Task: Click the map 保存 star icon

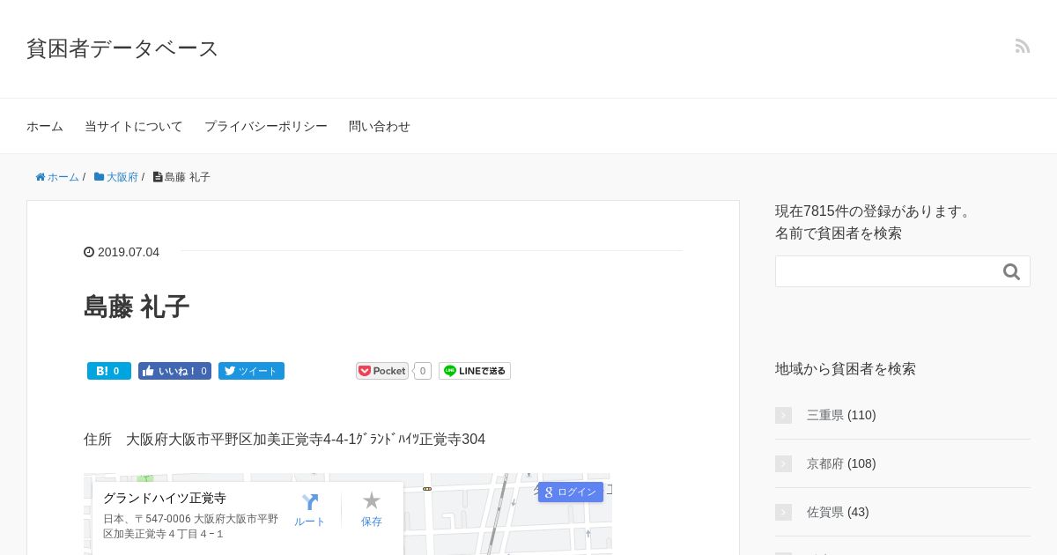Action: [372, 501]
